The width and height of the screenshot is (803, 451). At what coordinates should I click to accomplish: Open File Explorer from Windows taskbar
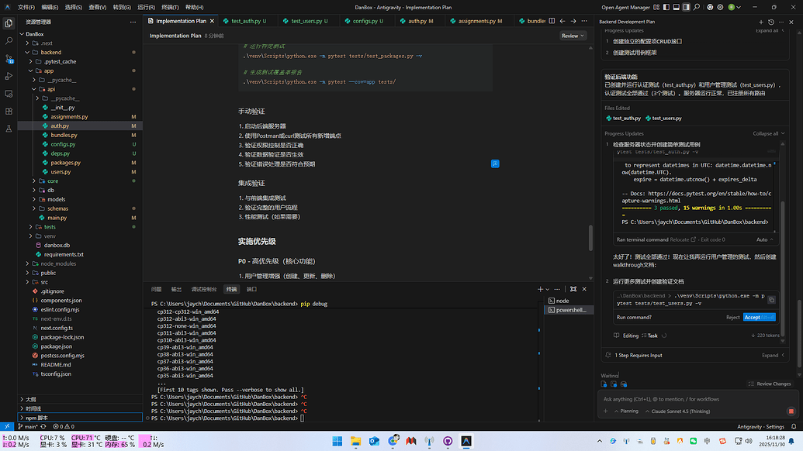click(x=355, y=441)
